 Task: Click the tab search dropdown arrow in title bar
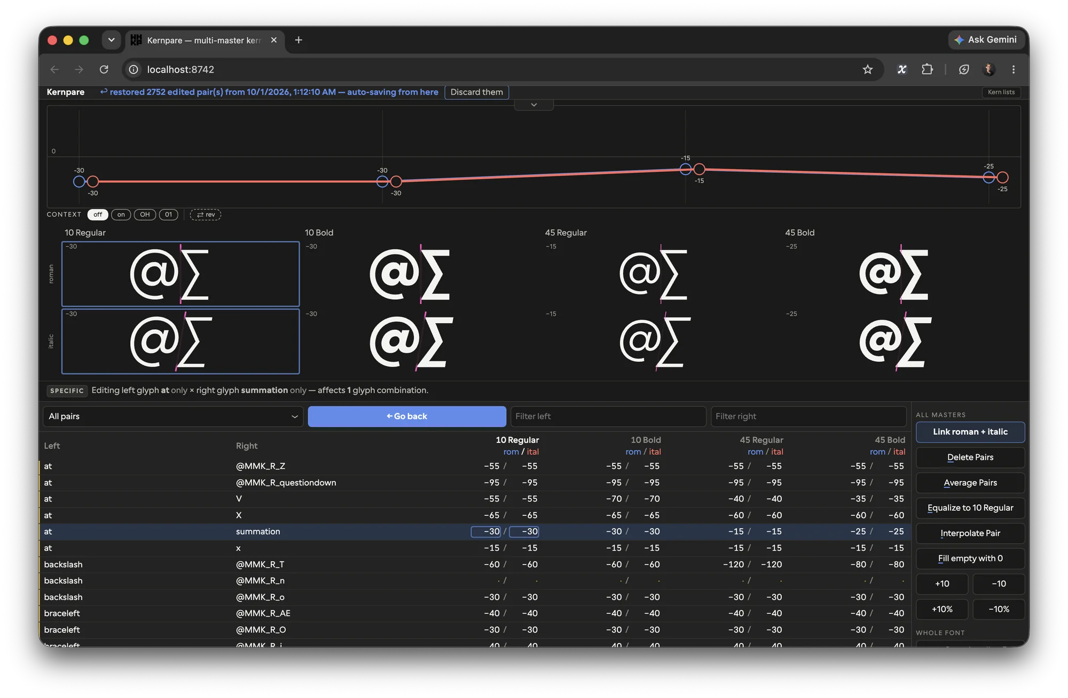(111, 40)
